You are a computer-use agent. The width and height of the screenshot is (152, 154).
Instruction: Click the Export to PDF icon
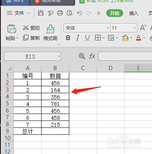(50, 13)
